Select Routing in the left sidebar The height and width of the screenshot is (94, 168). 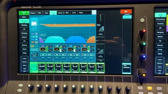[24, 25]
